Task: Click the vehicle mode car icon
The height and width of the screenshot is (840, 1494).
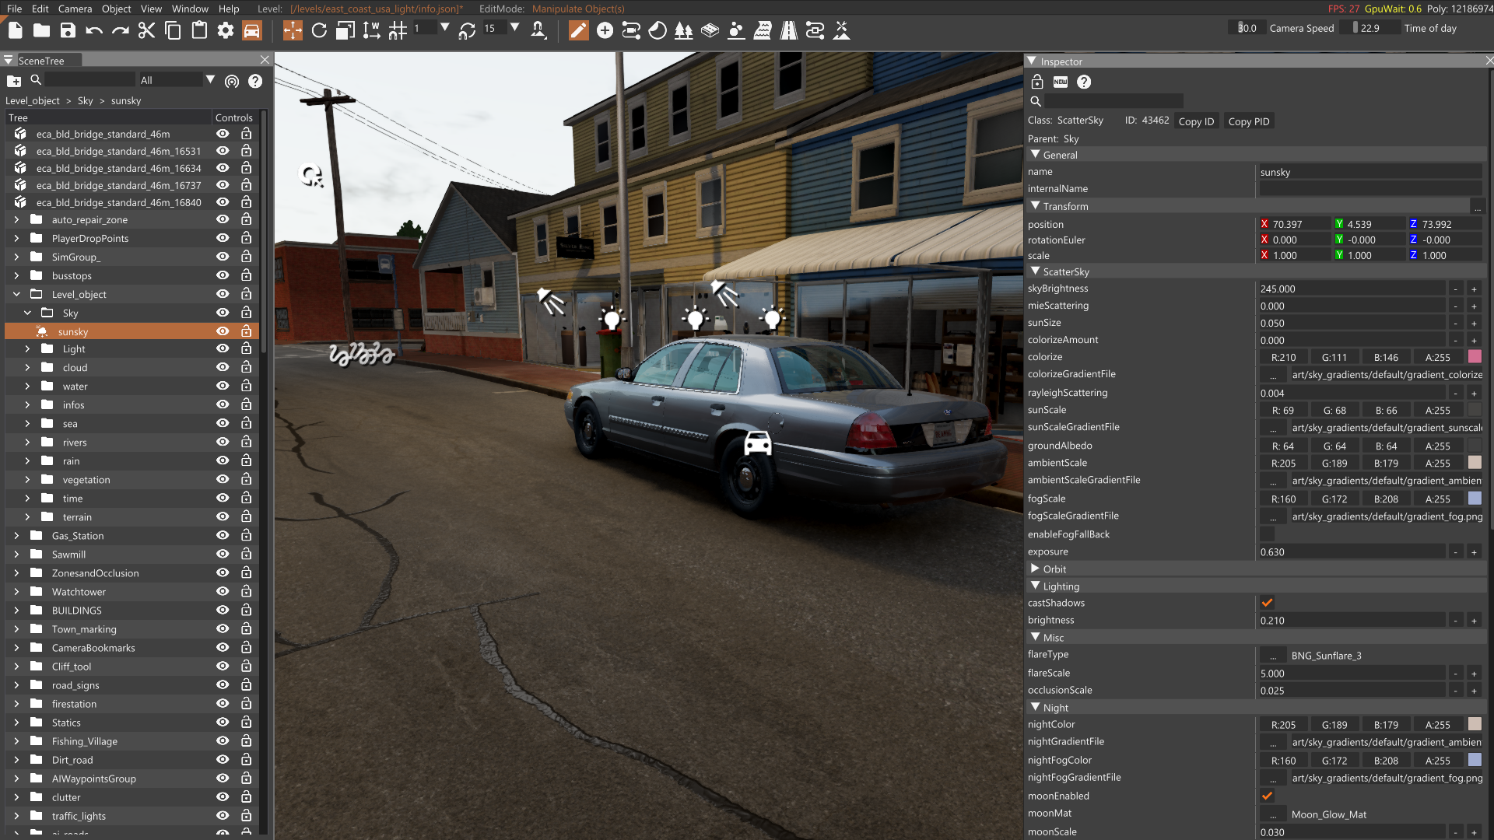Action: tap(251, 30)
